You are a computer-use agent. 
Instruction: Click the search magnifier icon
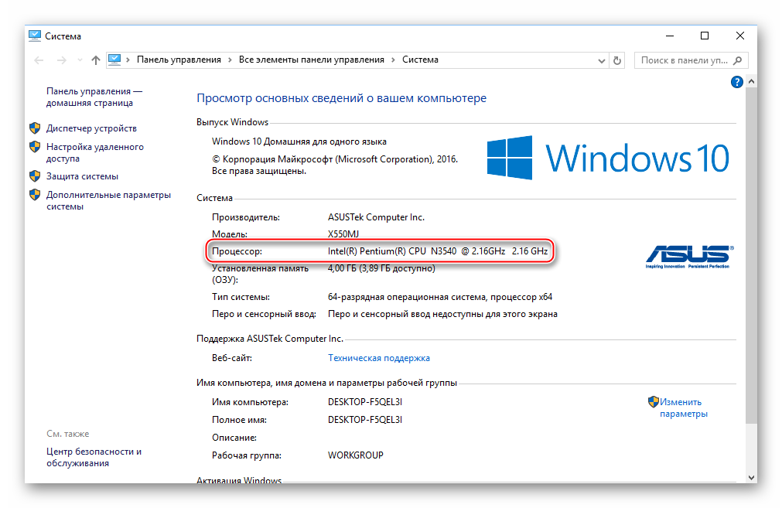pos(738,60)
